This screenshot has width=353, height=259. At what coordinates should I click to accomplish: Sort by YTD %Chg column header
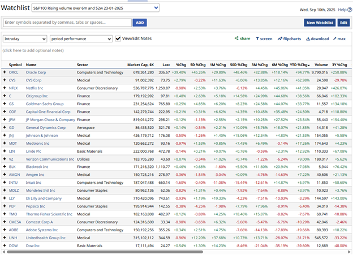[299, 65]
